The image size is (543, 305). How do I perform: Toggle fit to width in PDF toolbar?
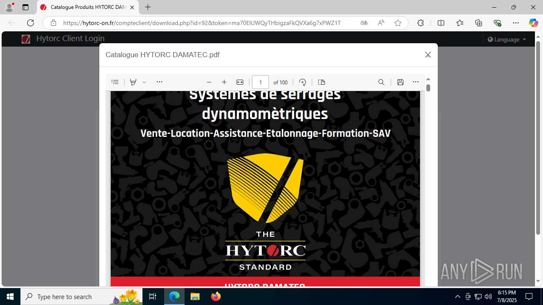(x=240, y=82)
